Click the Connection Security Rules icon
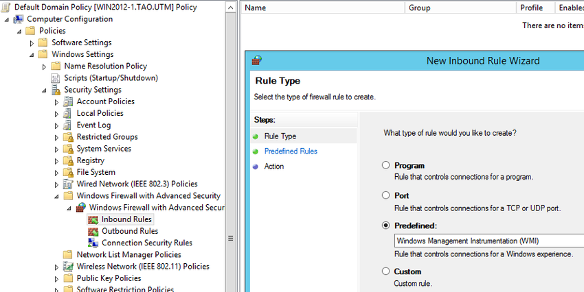Viewport: 584px width, 292px height. [93, 243]
